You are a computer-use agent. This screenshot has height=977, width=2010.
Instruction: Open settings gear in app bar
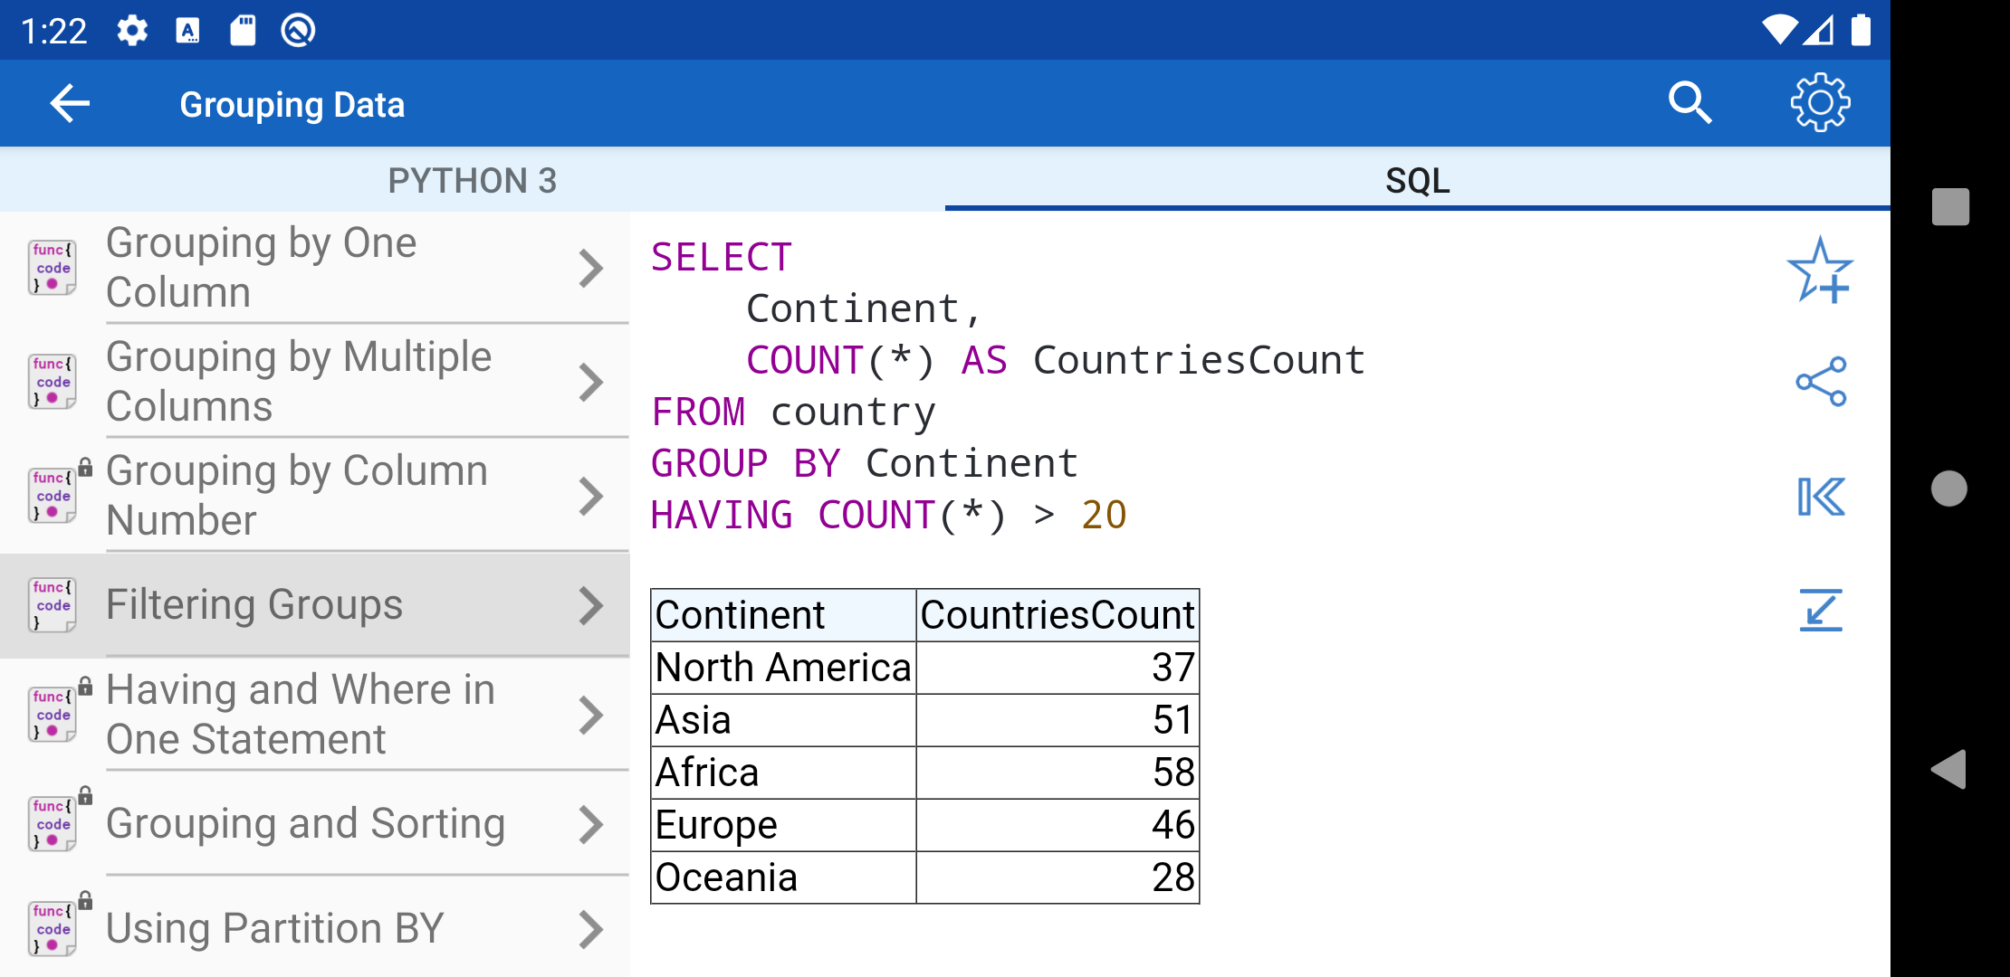tap(1820, 103)
